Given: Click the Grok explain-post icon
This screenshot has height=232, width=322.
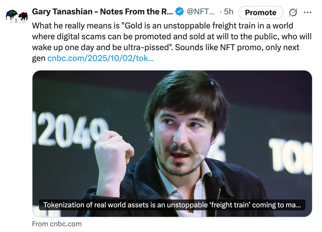Looking at the screenshot, I should coord(293,13).
